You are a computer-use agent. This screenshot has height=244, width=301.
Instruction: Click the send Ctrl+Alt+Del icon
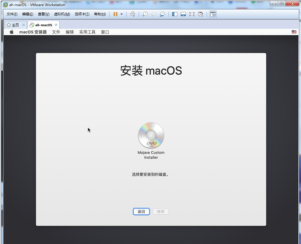click(x=133, y=14)
